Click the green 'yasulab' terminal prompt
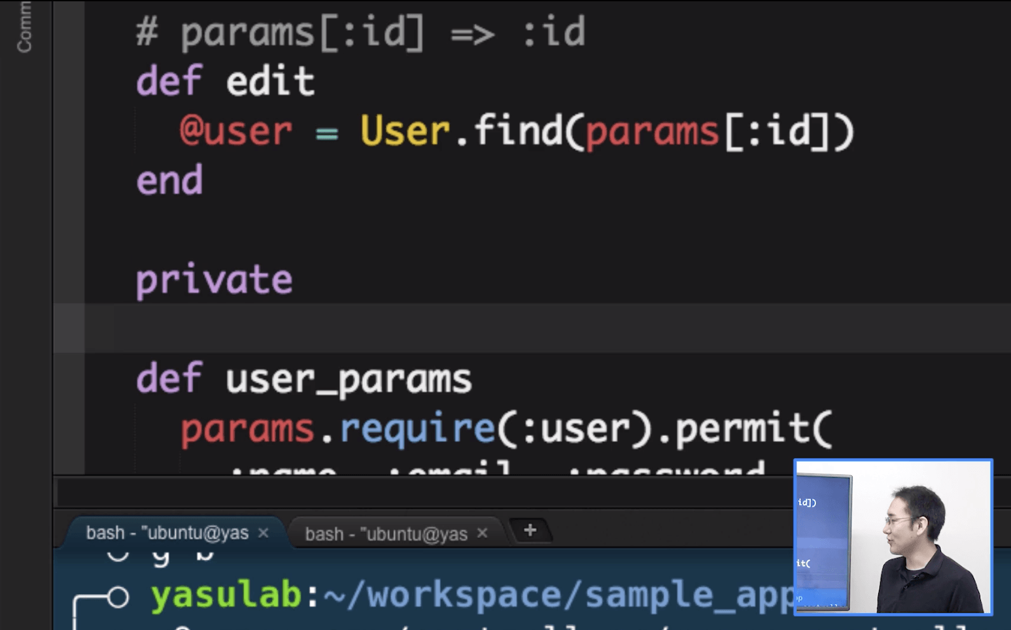 (x=226, y=595)
